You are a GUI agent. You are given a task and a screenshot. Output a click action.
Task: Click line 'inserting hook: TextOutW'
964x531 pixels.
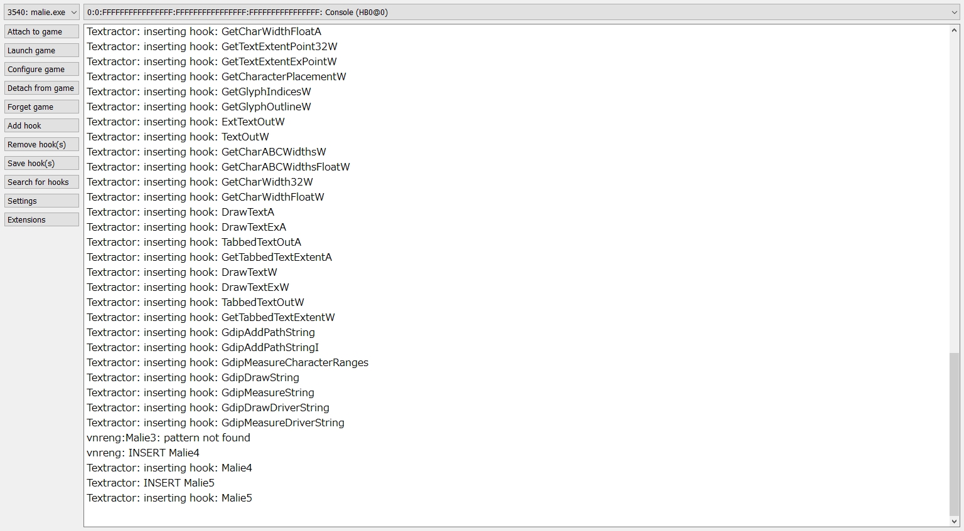(x=178, y=137)
